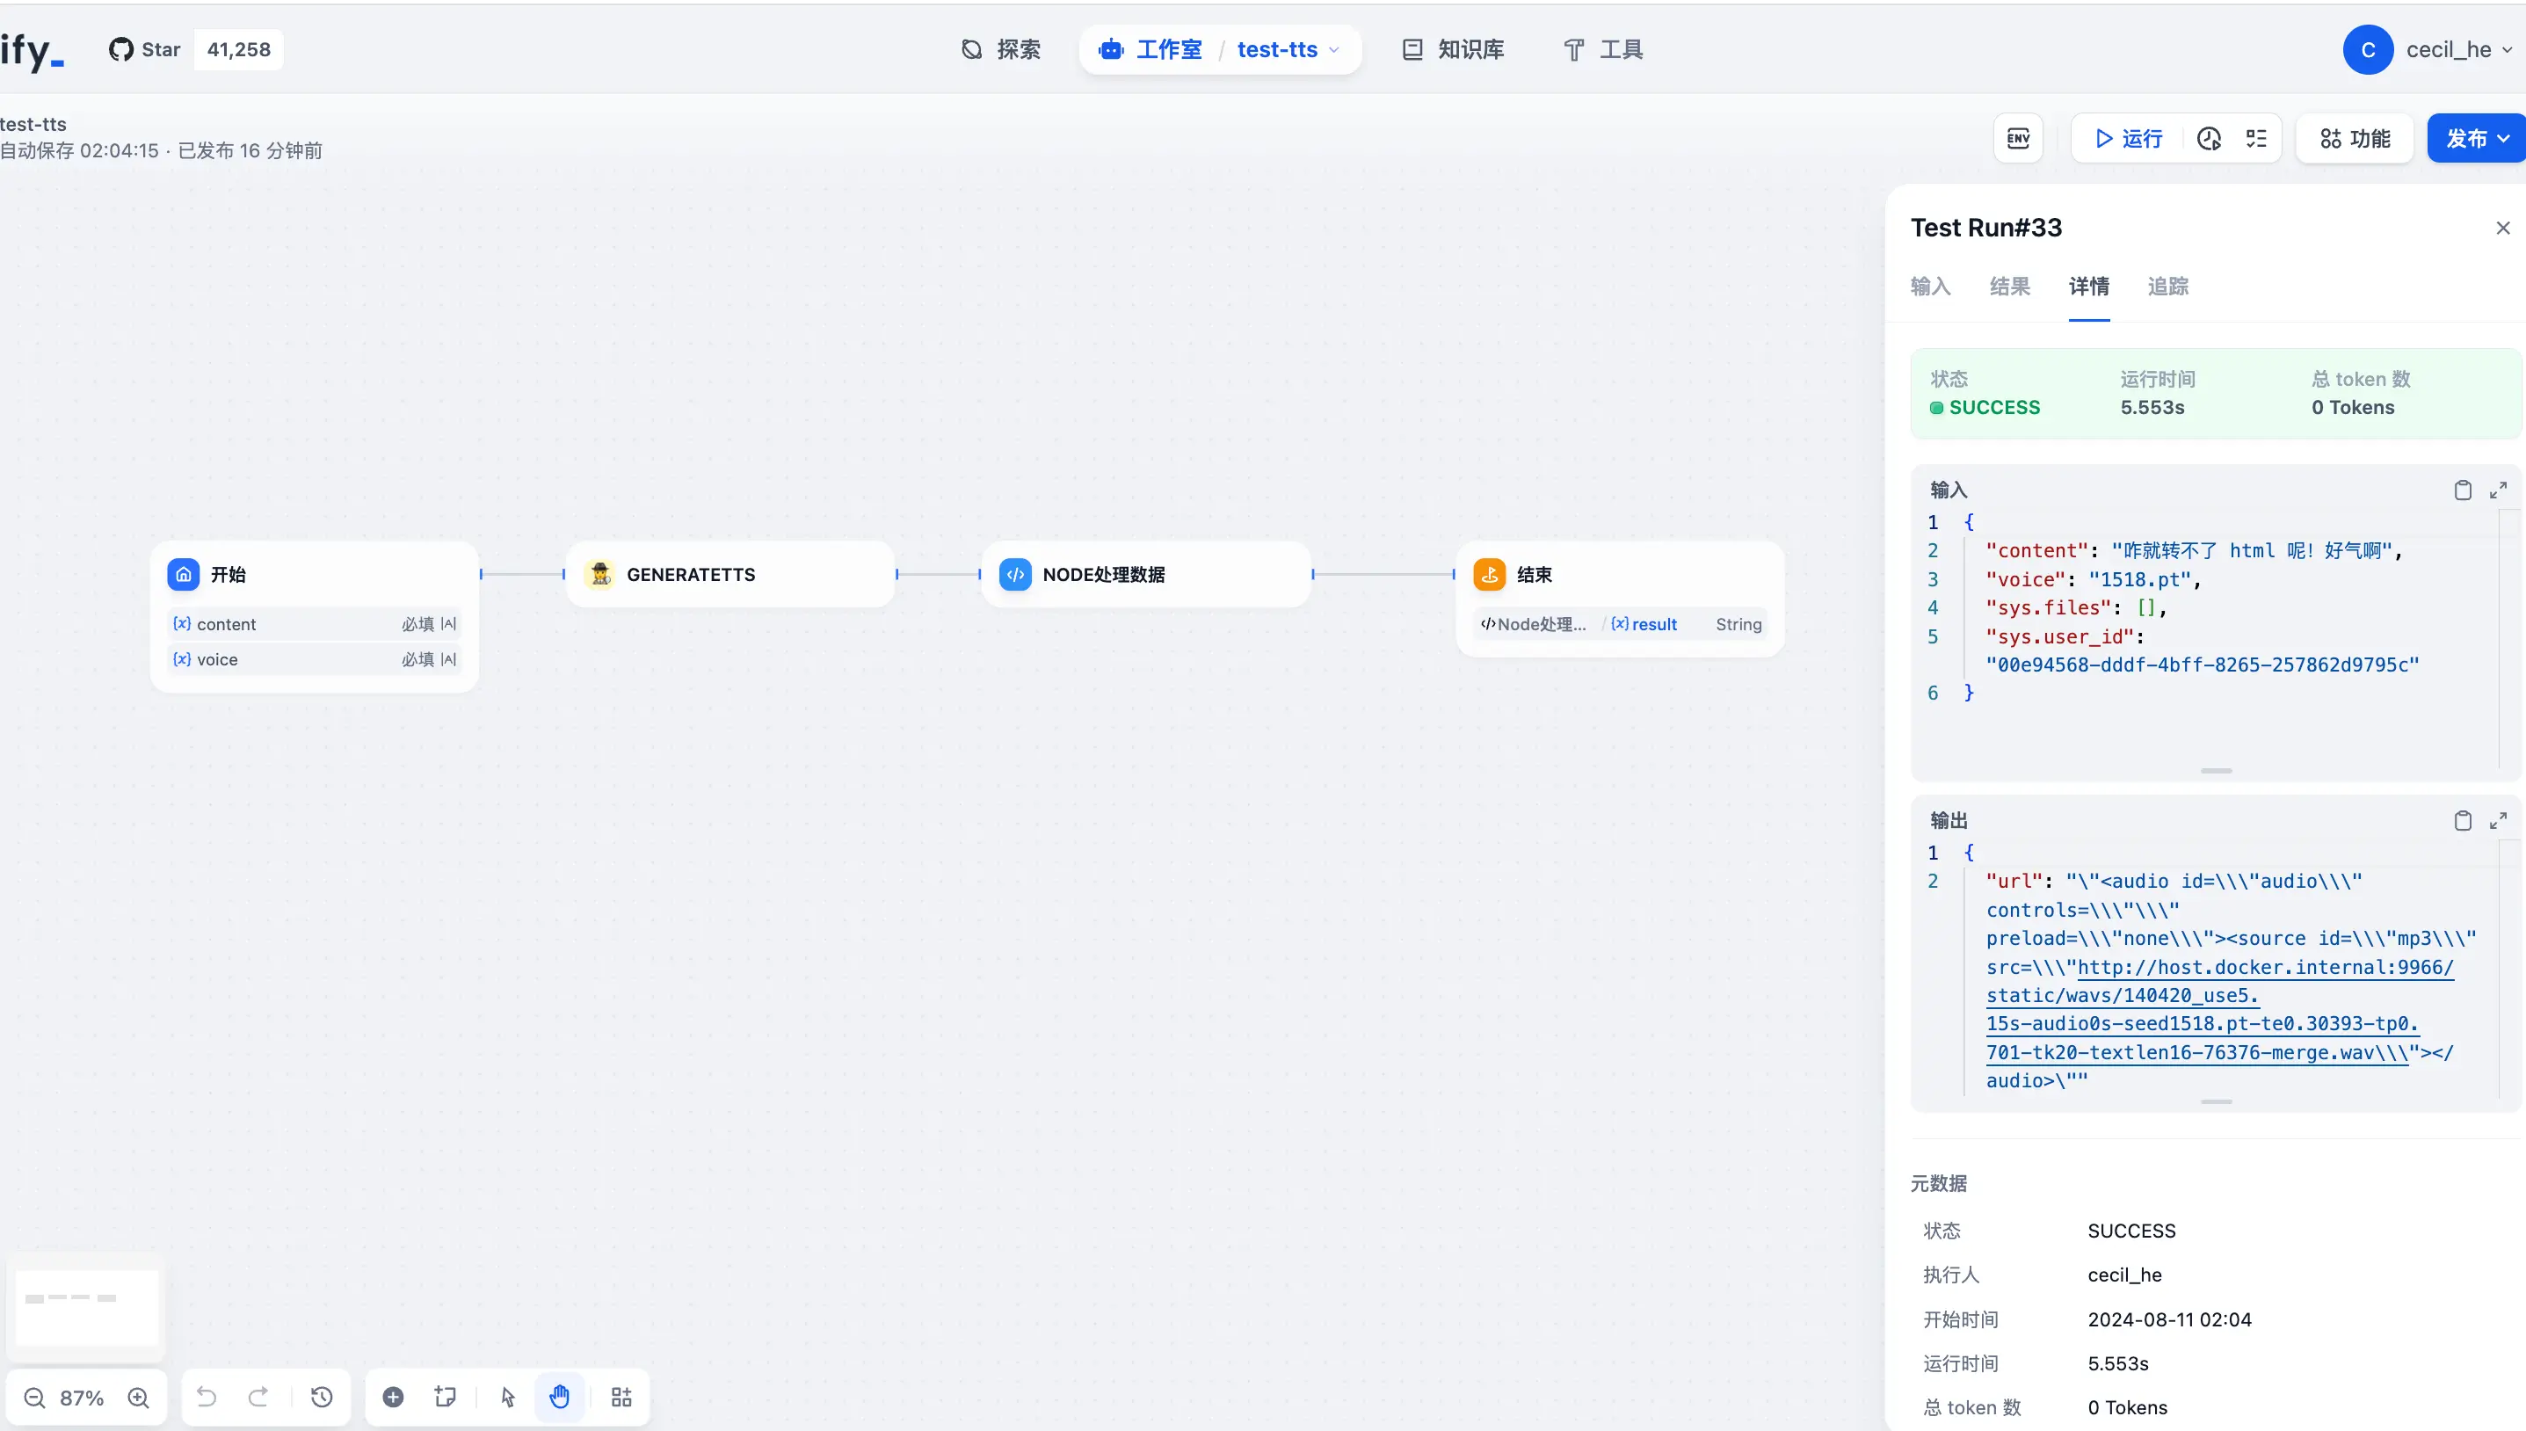This screenshot has width=2526, height=1431.
Task: Switch to hand pan mode
Action: pos(560,1398)
